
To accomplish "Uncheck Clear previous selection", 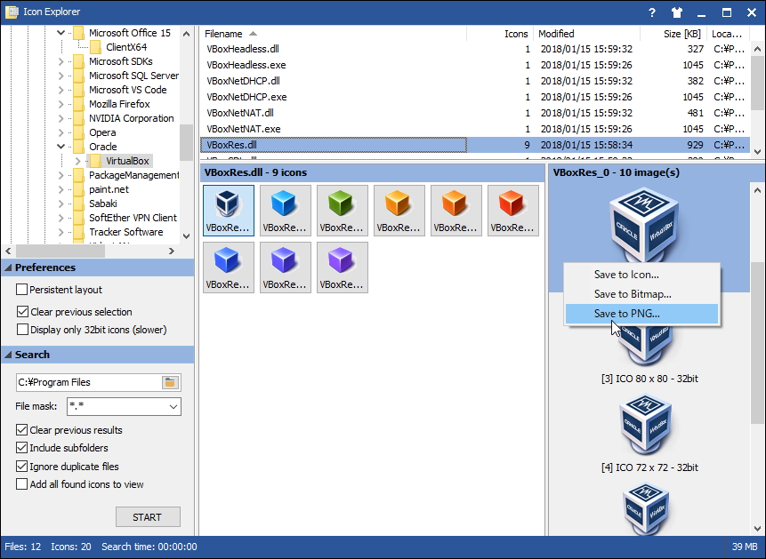I will pyautogui.click(x=22, y=311).
